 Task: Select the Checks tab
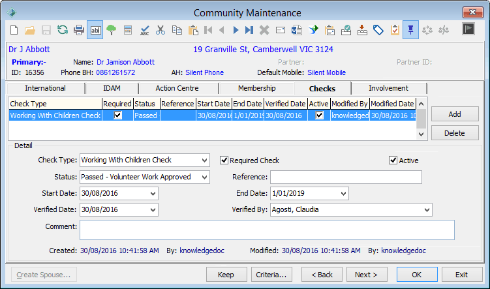coord(322,89)
